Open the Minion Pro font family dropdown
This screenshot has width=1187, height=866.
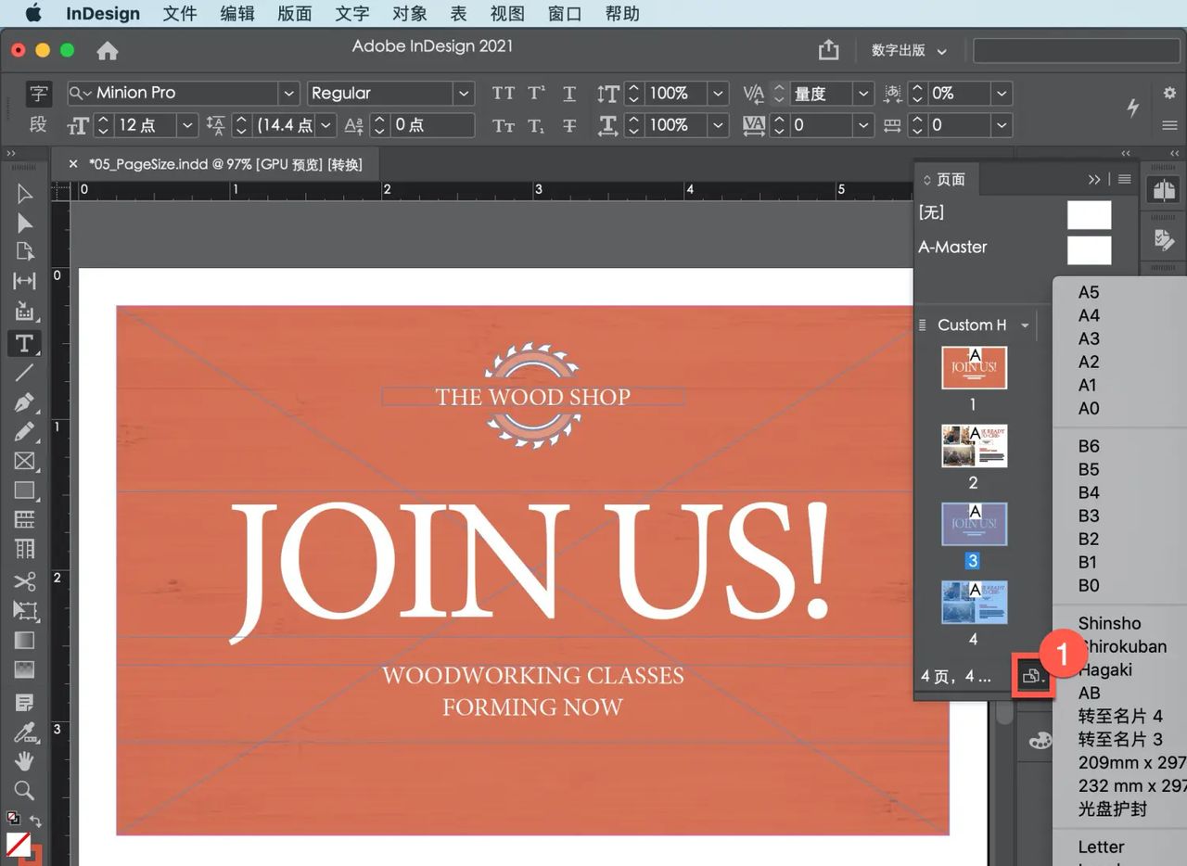tap(289, 93)
